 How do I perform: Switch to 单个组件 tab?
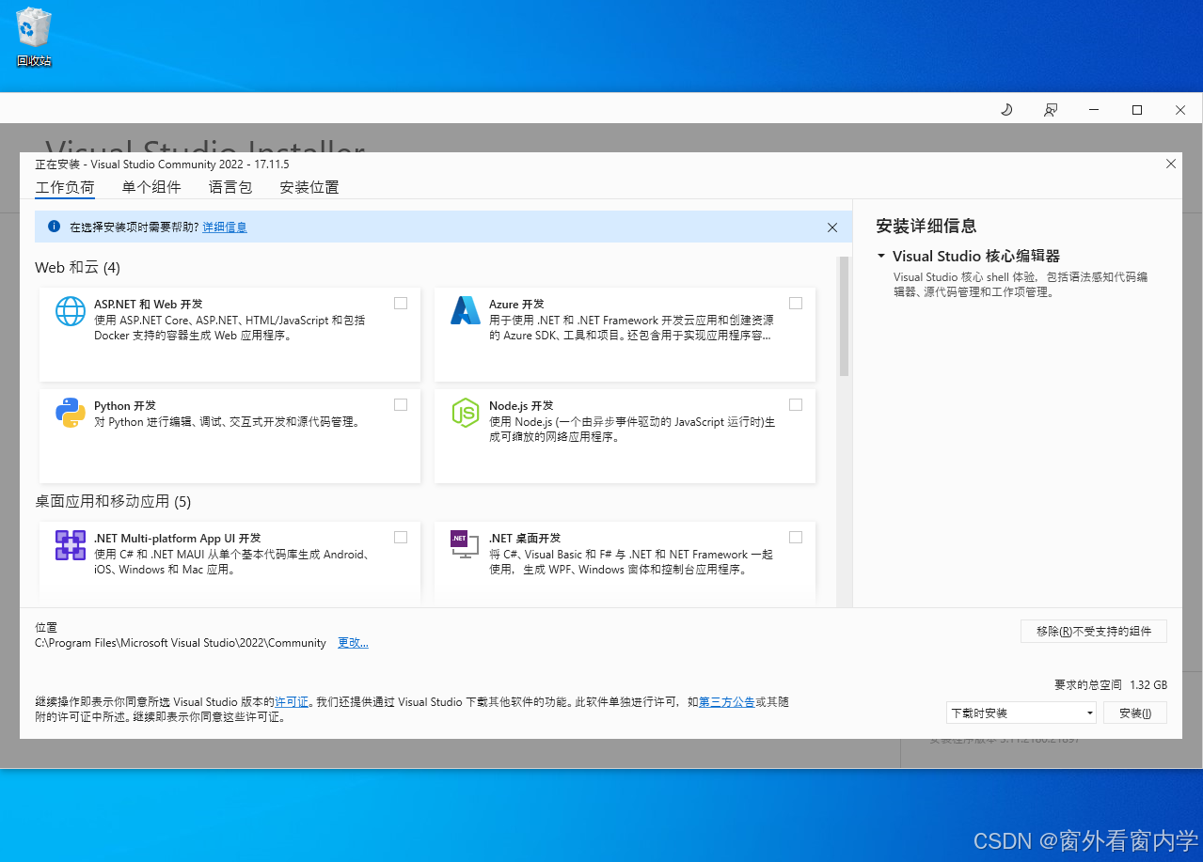pyautogui.click(x=151, y=187)
